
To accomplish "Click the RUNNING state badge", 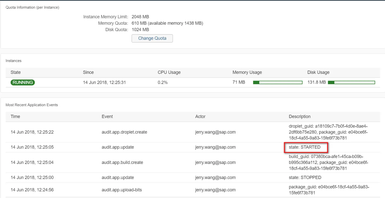I will [23, 82].
